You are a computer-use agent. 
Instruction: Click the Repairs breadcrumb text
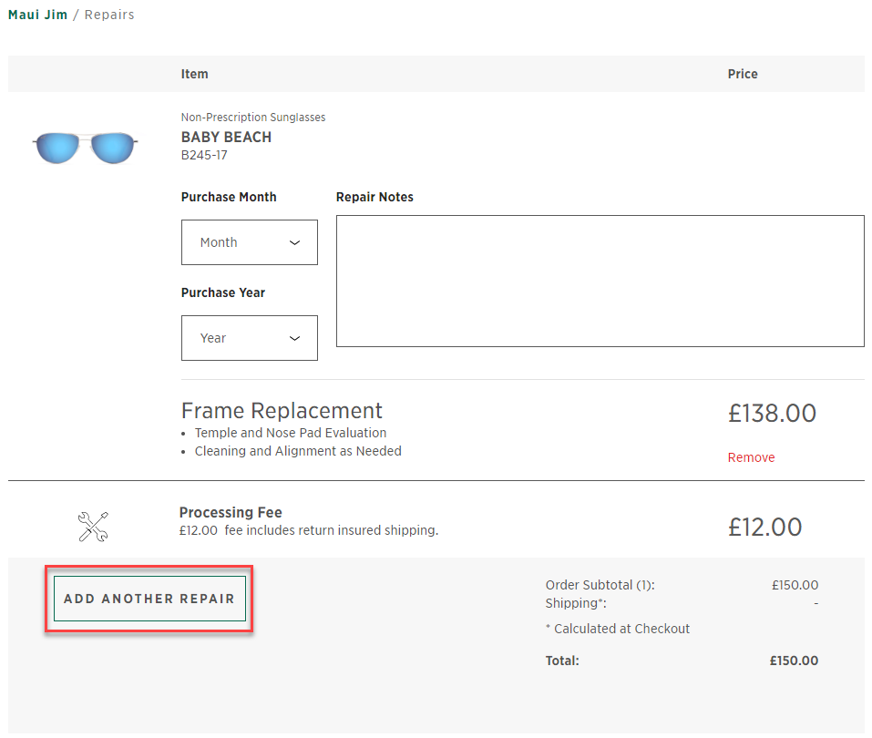pyautogui.click(x=109, y=15)
